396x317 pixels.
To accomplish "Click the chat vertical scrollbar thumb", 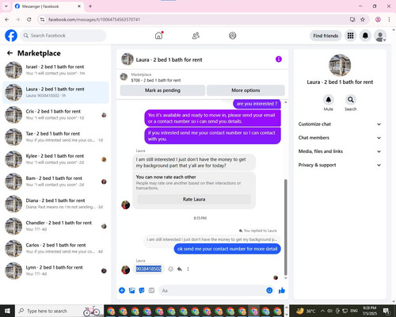I will (285, 227).
